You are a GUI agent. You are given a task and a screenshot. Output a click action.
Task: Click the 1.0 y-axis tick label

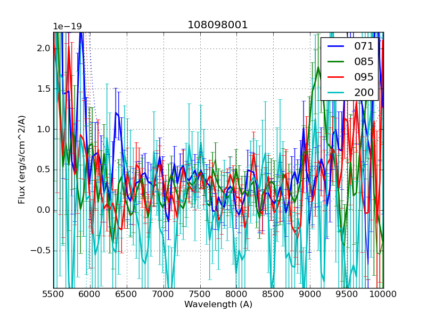(44, 130)
